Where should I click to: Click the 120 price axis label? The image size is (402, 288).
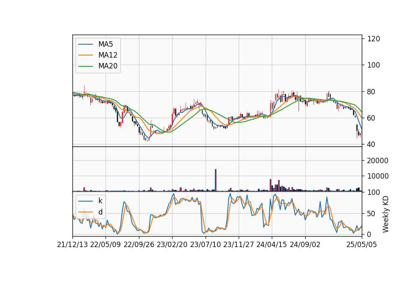(x=374, y=39)
